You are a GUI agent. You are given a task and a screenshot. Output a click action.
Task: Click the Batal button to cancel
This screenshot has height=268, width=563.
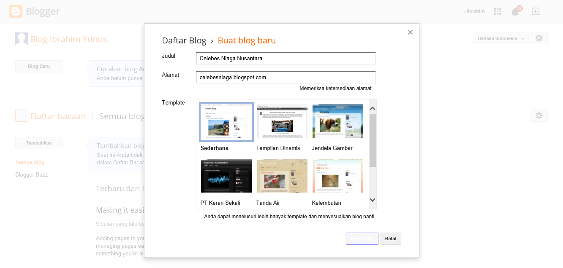coord(390,239)
